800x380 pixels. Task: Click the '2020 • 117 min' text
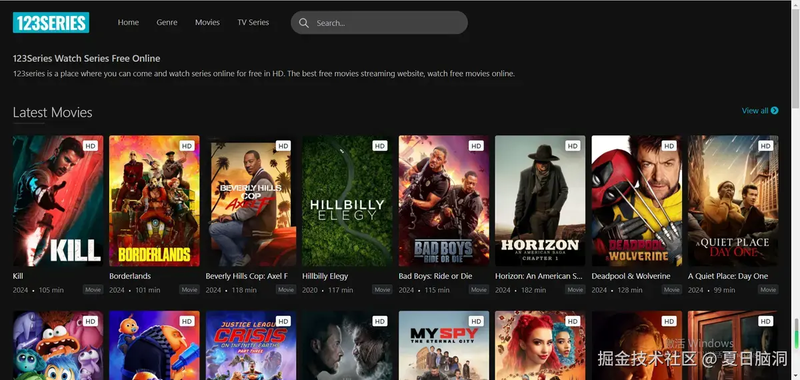tap(327, 290)
